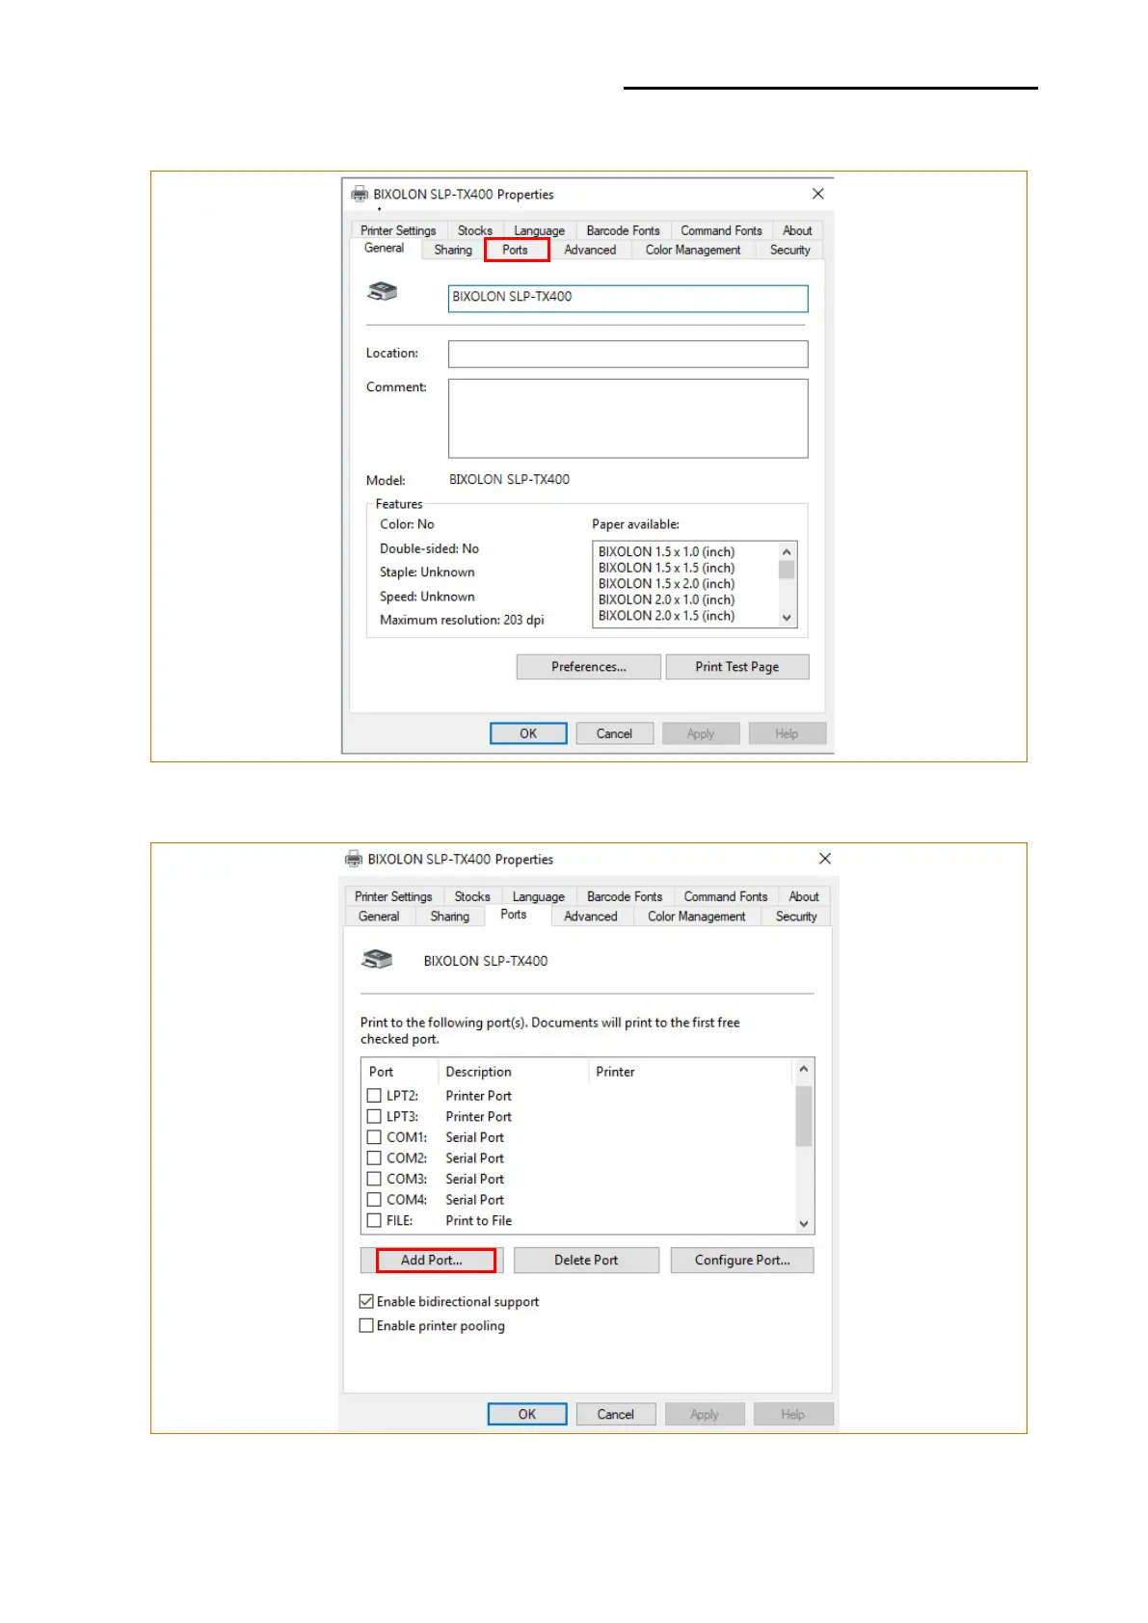The width and height of the screenshot is (1148, 1623).
Task: Check the COM1: serial port checkbox
Action: pos(374,1137)
